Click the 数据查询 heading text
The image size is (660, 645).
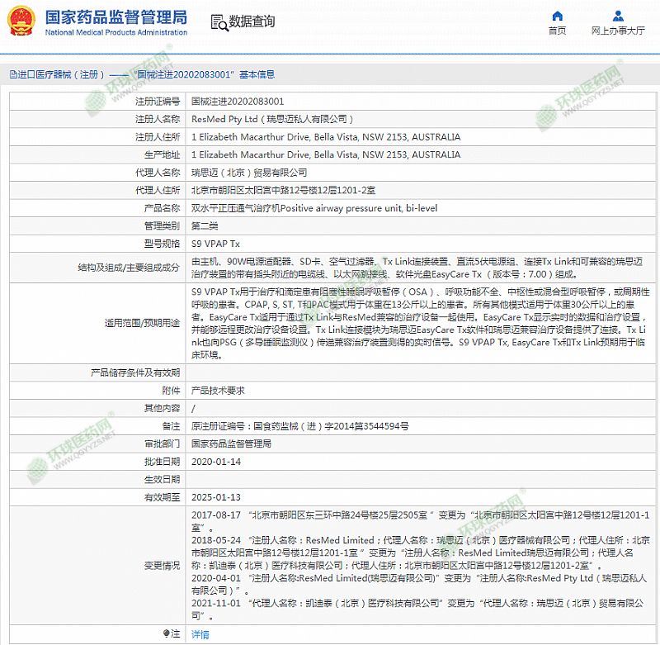pos(252,22)
